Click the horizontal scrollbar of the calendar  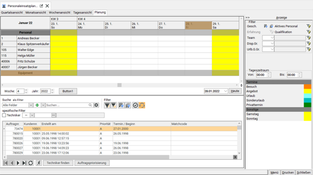[119, 85]
